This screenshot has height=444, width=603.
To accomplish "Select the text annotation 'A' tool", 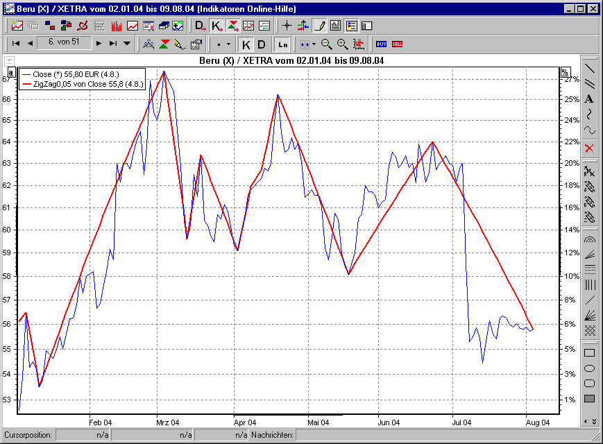I will (x=589, y=99).
